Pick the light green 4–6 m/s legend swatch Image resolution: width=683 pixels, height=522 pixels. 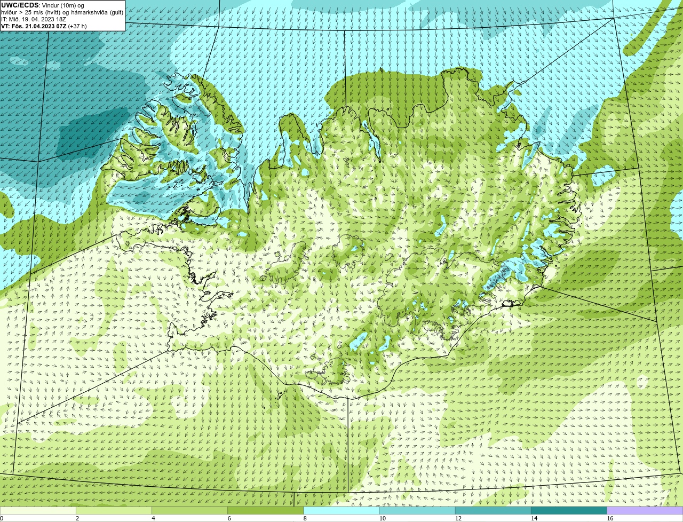pos(189,511)
